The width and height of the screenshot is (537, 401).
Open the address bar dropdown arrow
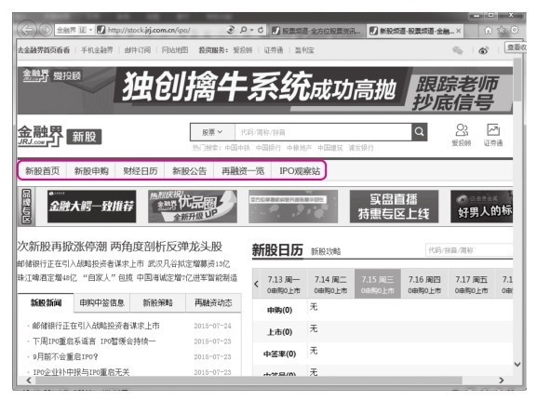click(91, 30)
